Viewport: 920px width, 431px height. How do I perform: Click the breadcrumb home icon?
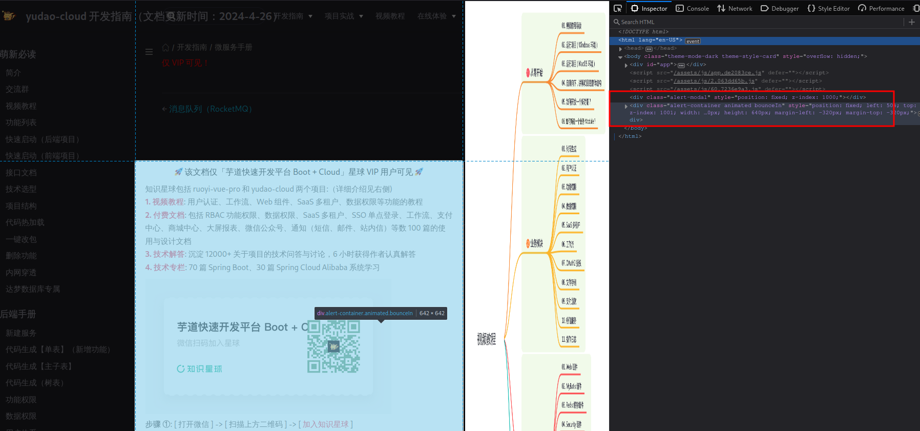point(165,47)
